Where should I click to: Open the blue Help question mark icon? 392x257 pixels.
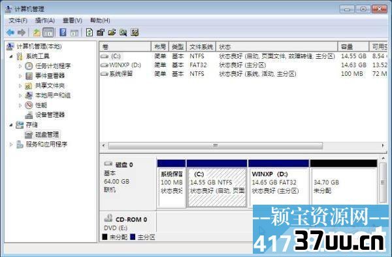[x=63, y=33]
